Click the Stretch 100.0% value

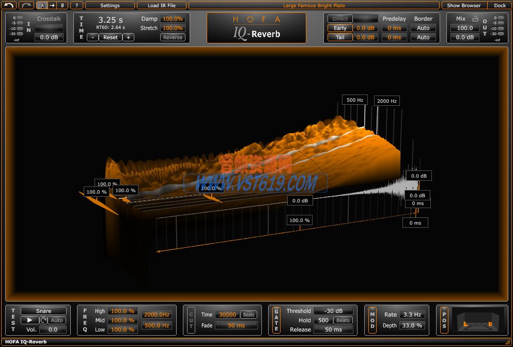coord(173,28)
